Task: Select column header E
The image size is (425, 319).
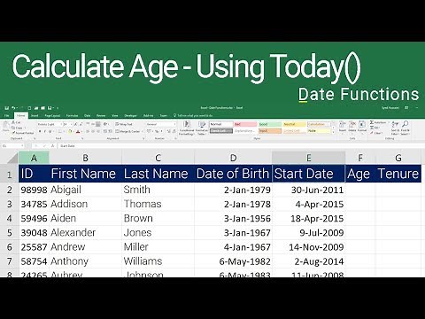Action: (308, 158)
